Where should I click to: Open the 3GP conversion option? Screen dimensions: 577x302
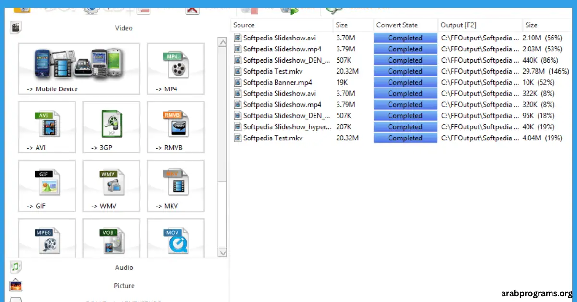tap(111, 127)
